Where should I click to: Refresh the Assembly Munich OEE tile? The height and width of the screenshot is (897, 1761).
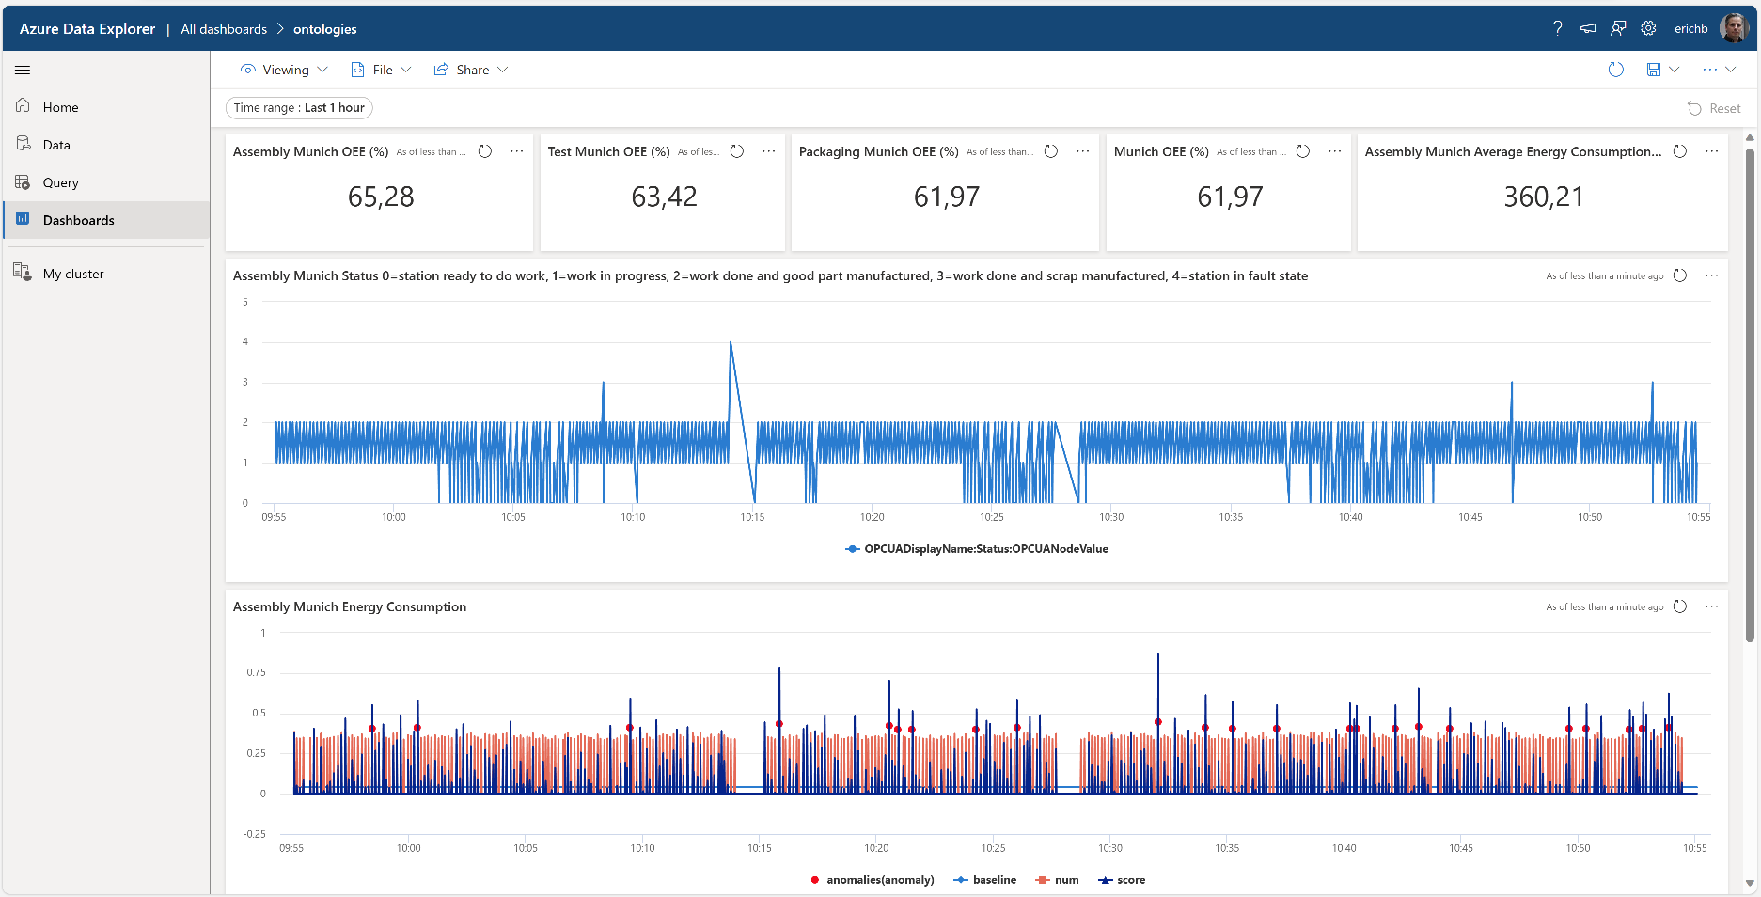[x=485, y=151]
